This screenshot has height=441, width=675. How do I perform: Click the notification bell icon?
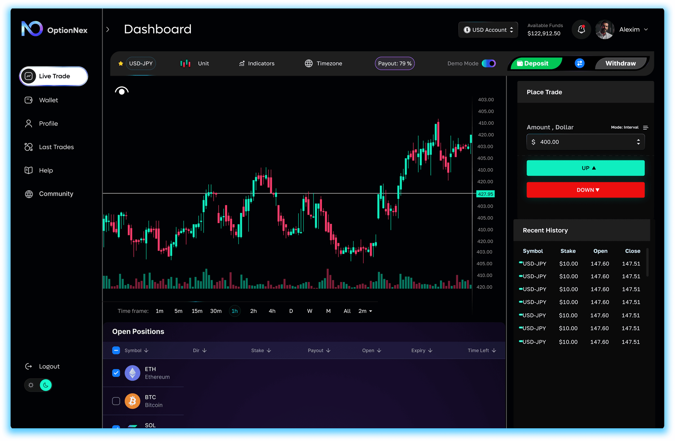581,29
